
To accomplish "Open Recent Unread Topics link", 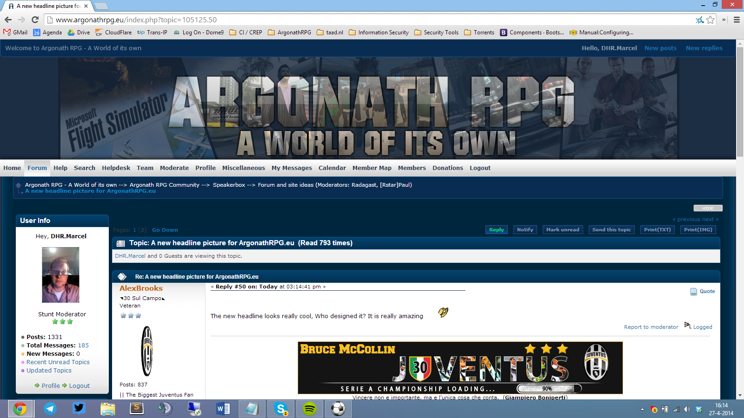I will (x=58, y=362).
